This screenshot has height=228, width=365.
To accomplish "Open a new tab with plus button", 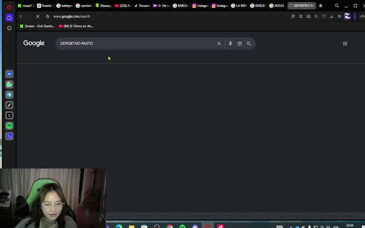I will coord(321,6).
